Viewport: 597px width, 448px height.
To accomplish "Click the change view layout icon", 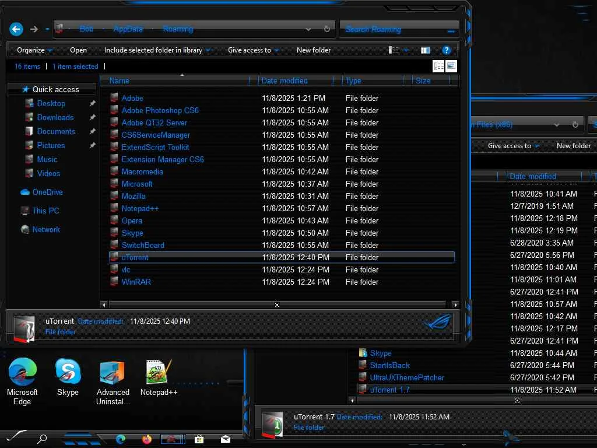I will [x=394, y=50].
